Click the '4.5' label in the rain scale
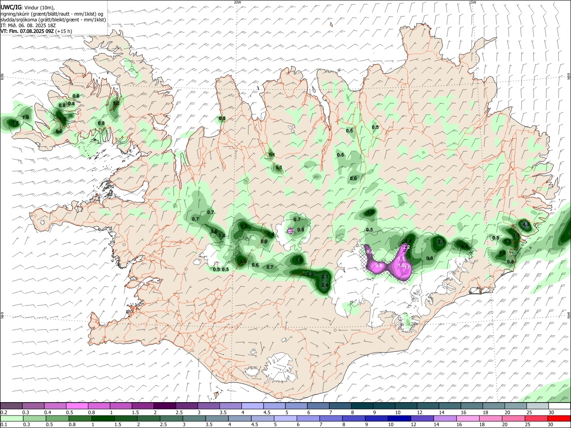Viewport: 571px width, 428px height. 255,424
